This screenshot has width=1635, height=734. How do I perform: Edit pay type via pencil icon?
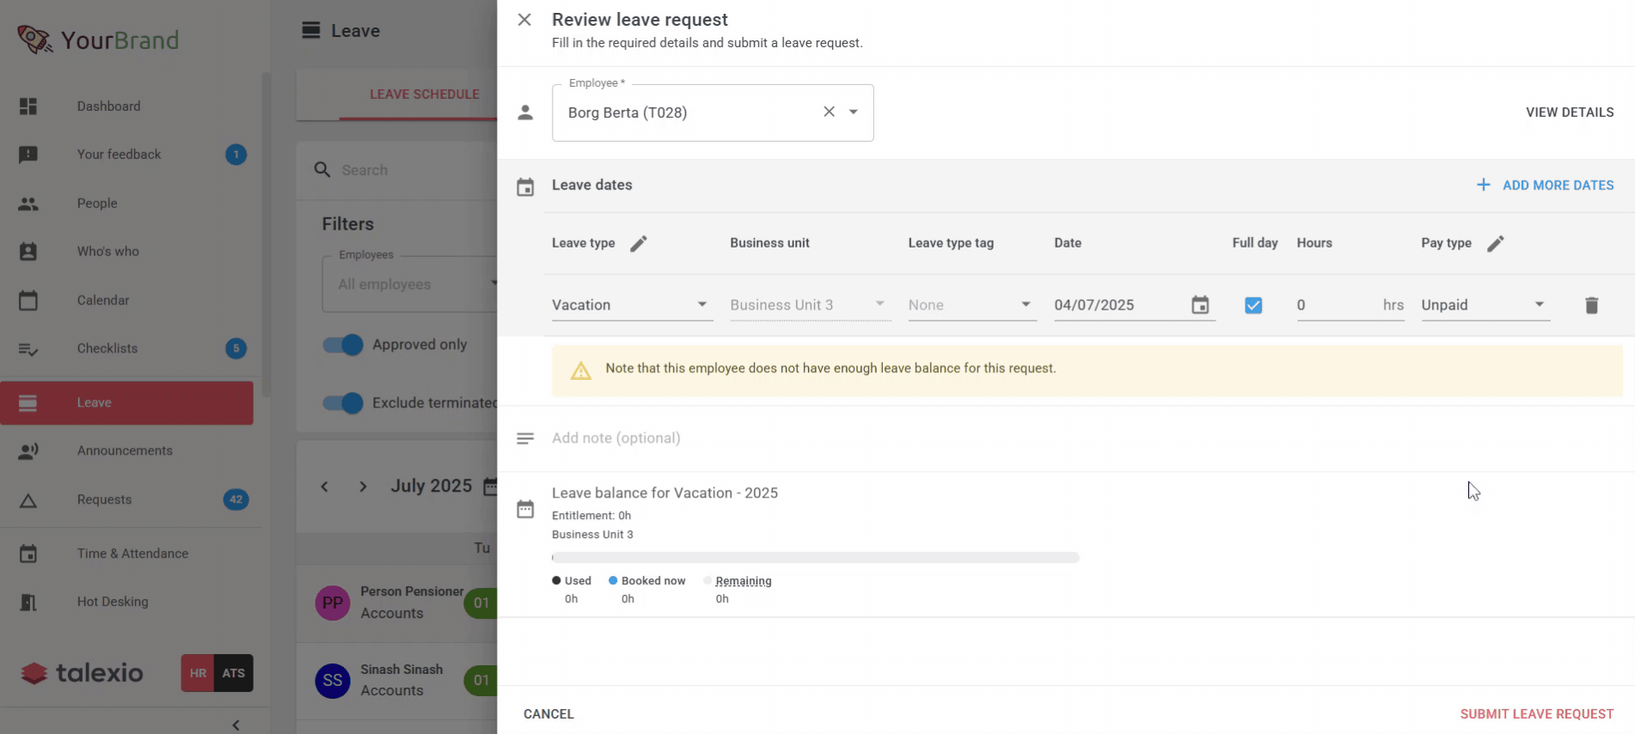[x=1495, y=243]
